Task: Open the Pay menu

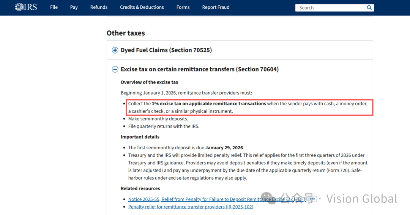Action: [x=74, y=7]
